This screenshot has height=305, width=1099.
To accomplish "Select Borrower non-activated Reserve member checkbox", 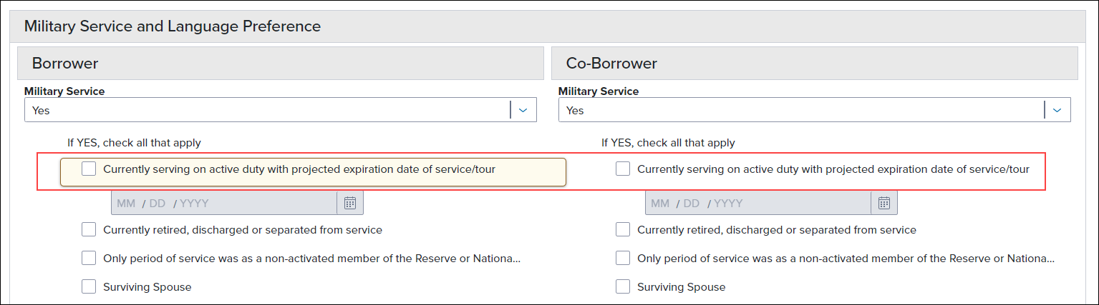I will pyautogui.click(x=89, y=258).
